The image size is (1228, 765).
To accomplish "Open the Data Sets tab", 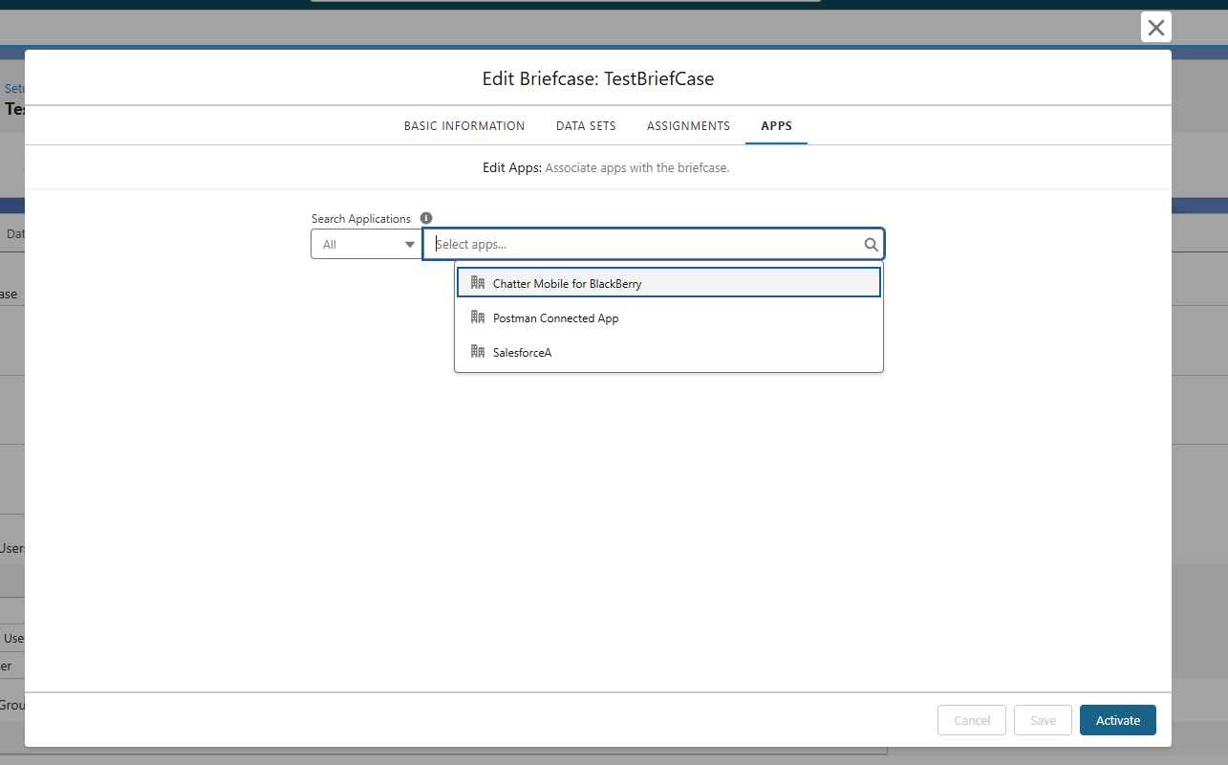I will [x=586, y=126].
